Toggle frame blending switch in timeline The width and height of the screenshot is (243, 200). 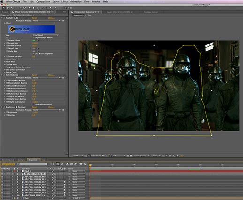[71, 164]
